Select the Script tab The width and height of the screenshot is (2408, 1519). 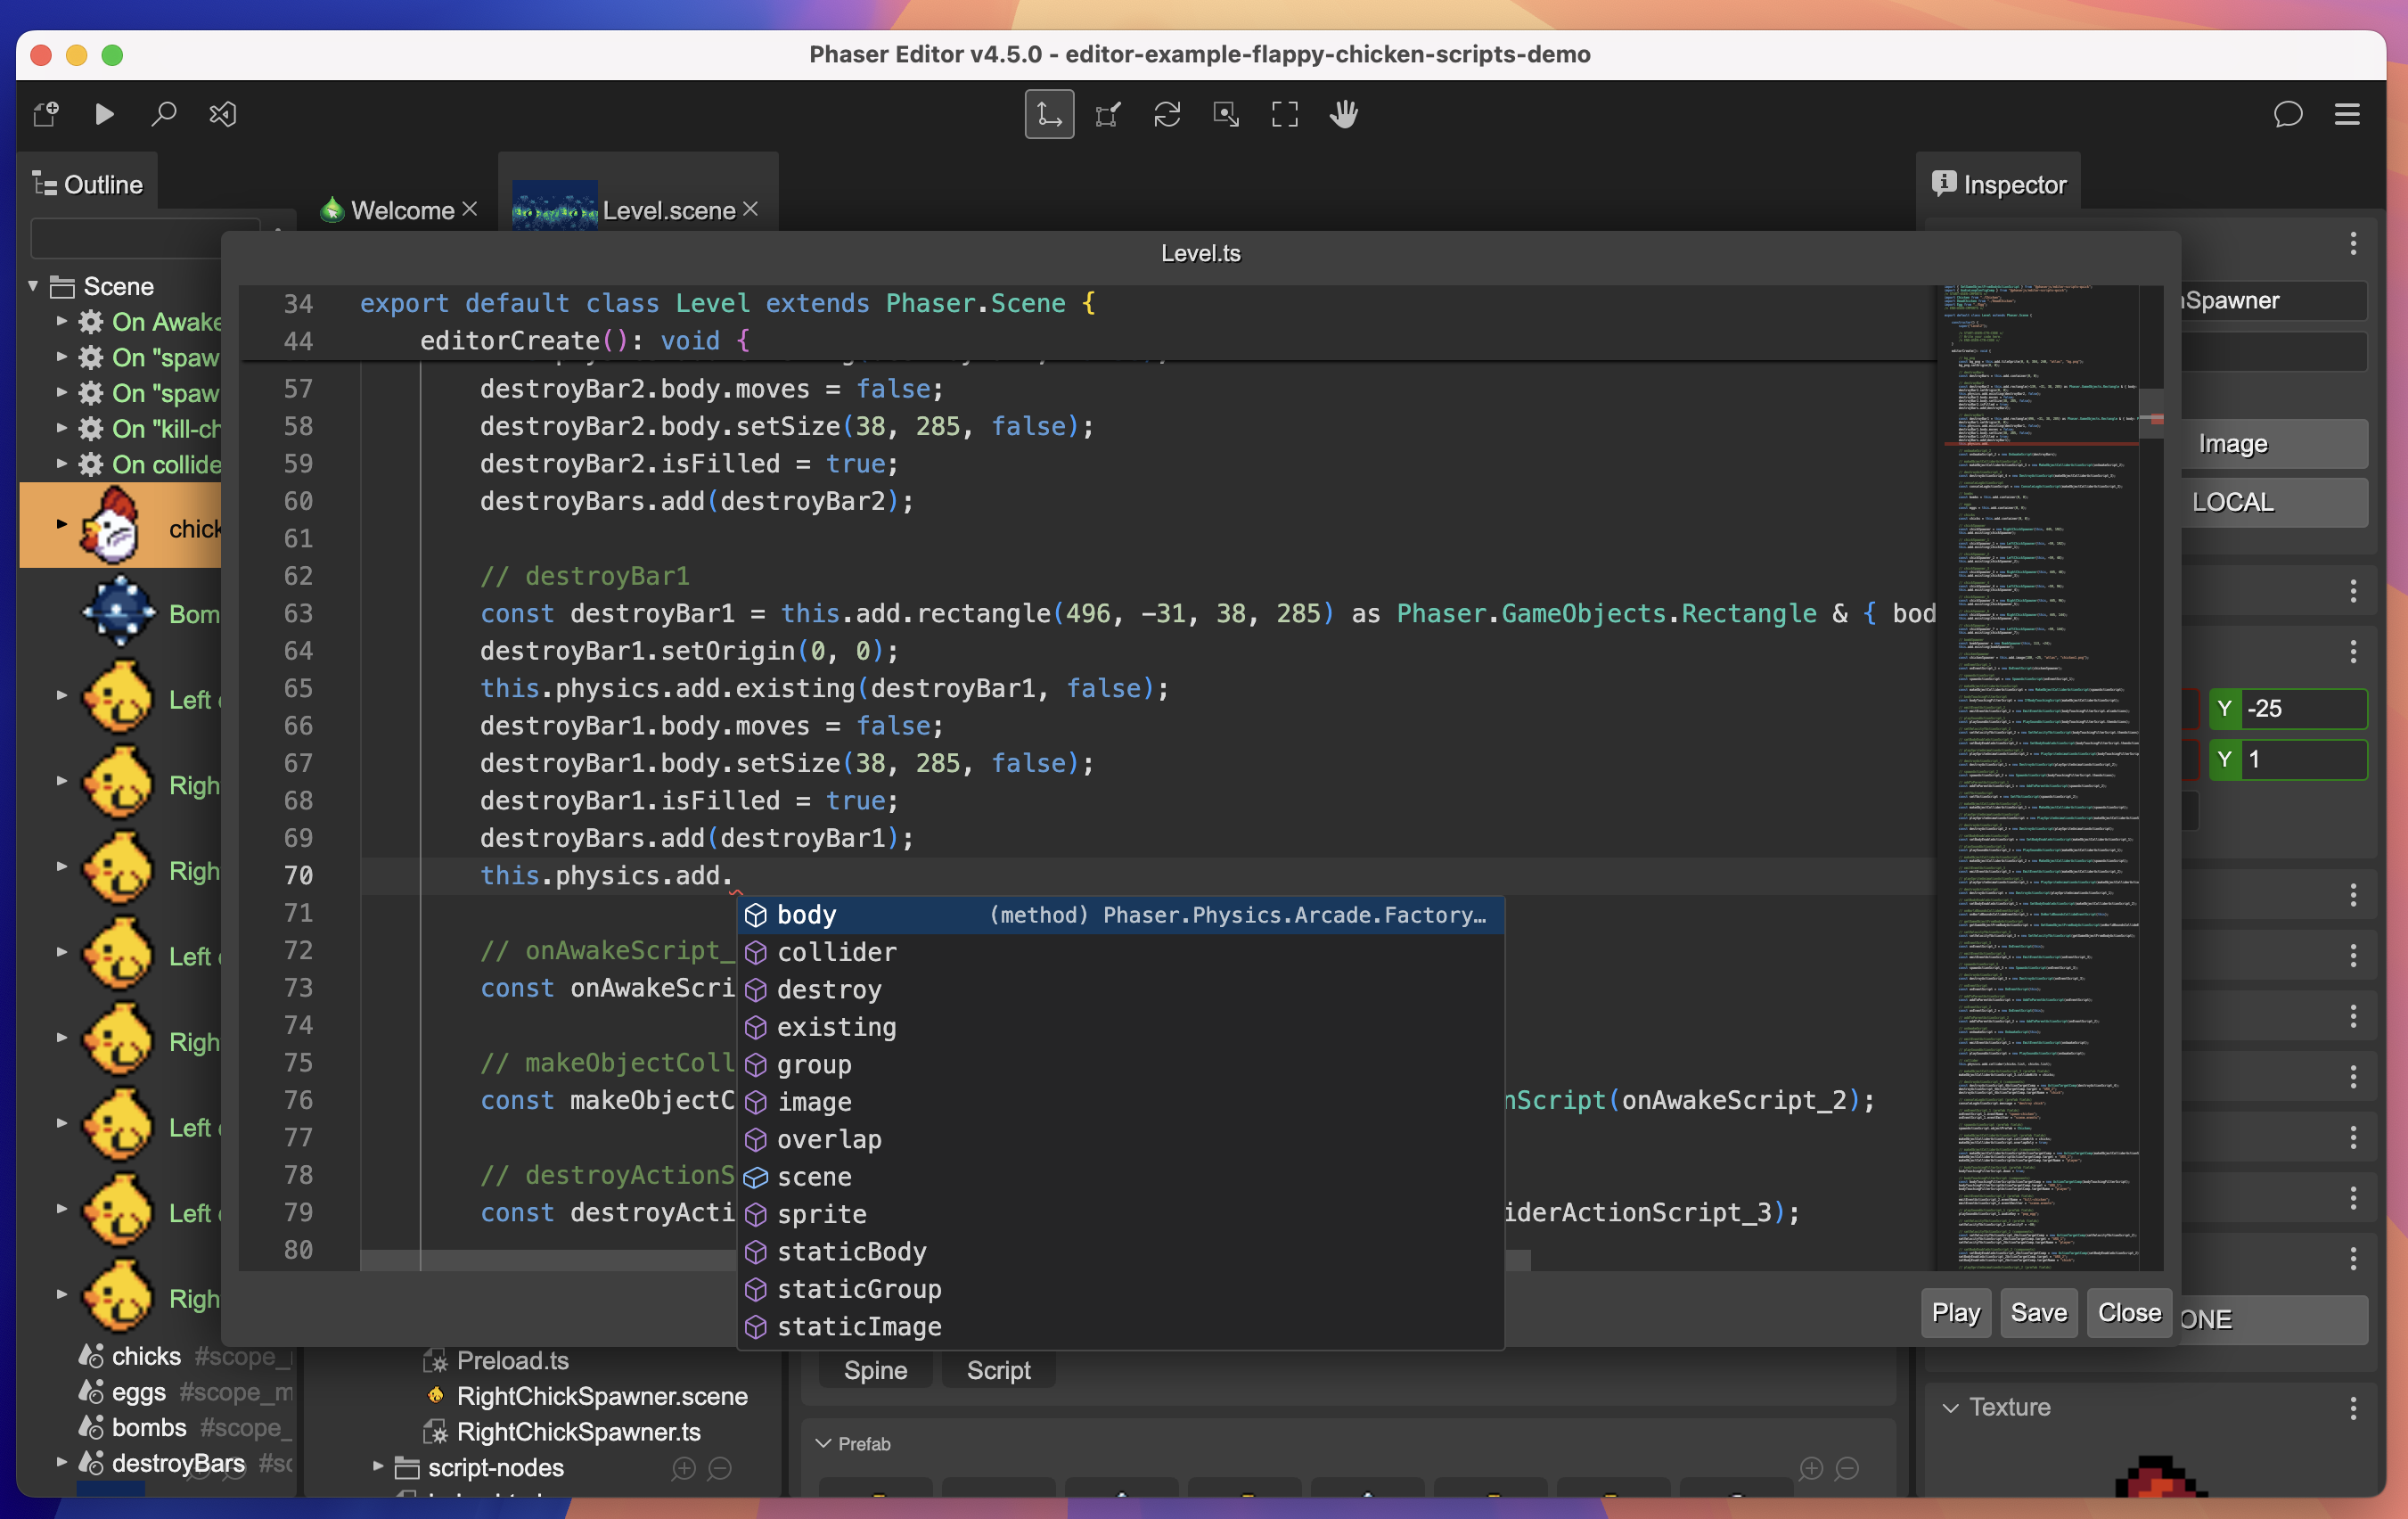tap(998, 1370)
